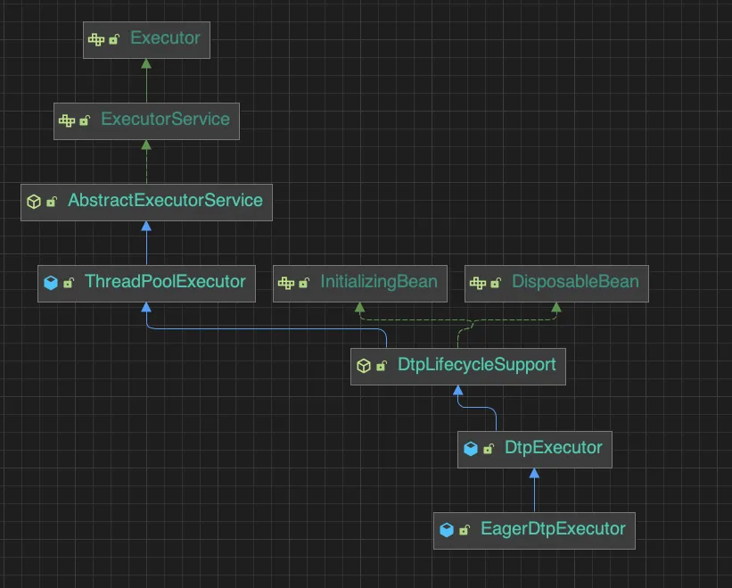The height and width of the screenshot is (588, 732).
Task: Click the blue class icon on DtpExecutor
Action: coord(471,448)
